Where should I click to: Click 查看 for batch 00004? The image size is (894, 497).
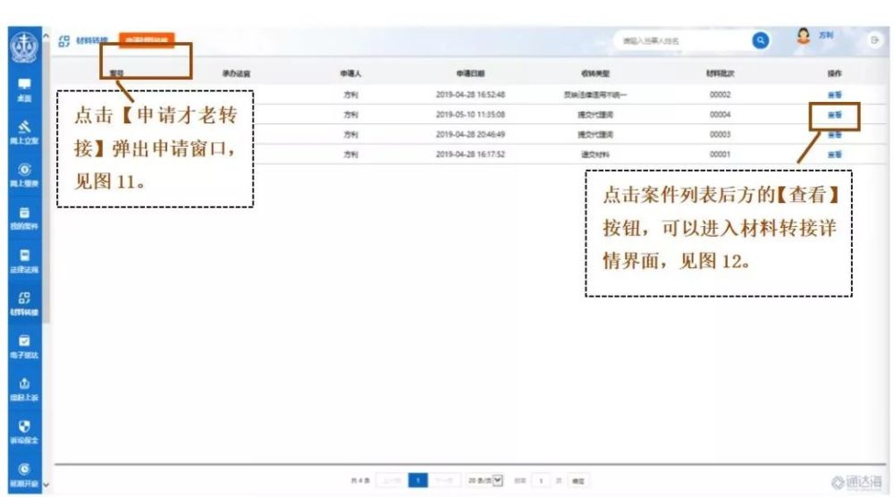pyautogui.click(x=834, y=114)
